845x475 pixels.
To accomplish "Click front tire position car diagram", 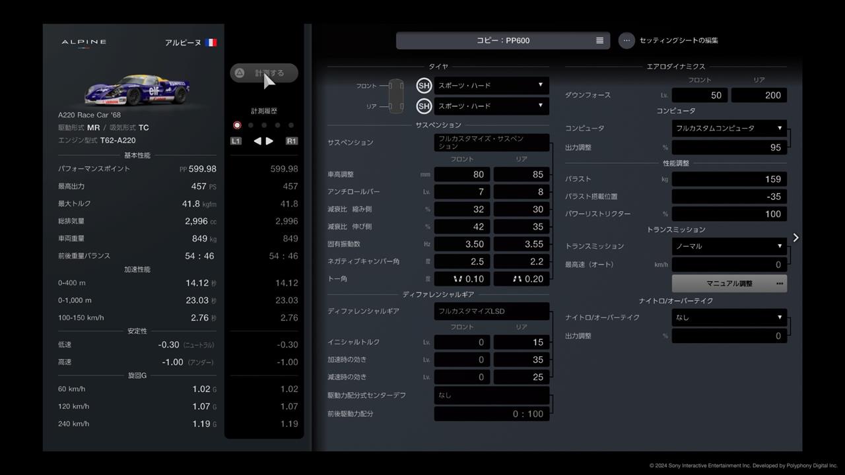I will coord(395,86).
